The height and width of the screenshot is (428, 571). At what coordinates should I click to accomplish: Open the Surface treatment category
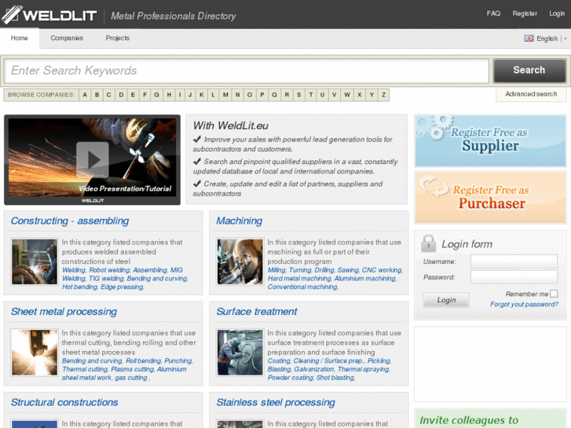(x=257, y=312)
